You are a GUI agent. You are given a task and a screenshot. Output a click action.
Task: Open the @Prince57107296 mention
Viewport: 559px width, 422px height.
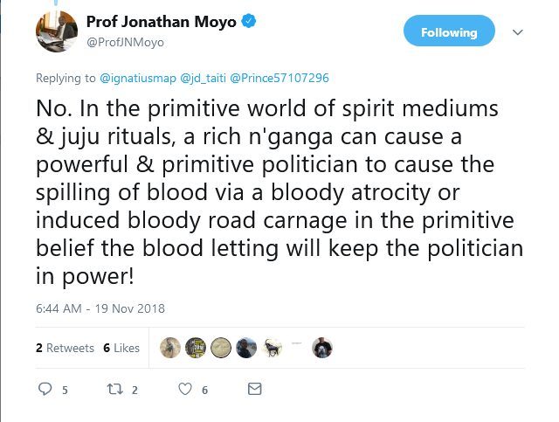[279, 78]
